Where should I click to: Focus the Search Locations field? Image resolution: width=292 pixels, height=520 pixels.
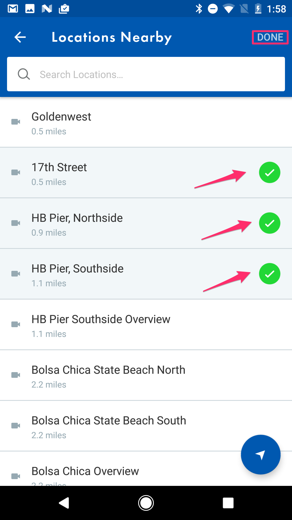pyautogui.click(x=146, y=74)
